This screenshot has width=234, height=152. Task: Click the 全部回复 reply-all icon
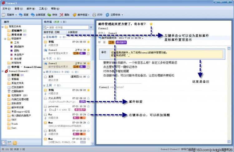pyautogui.click(x=32, y=15)
